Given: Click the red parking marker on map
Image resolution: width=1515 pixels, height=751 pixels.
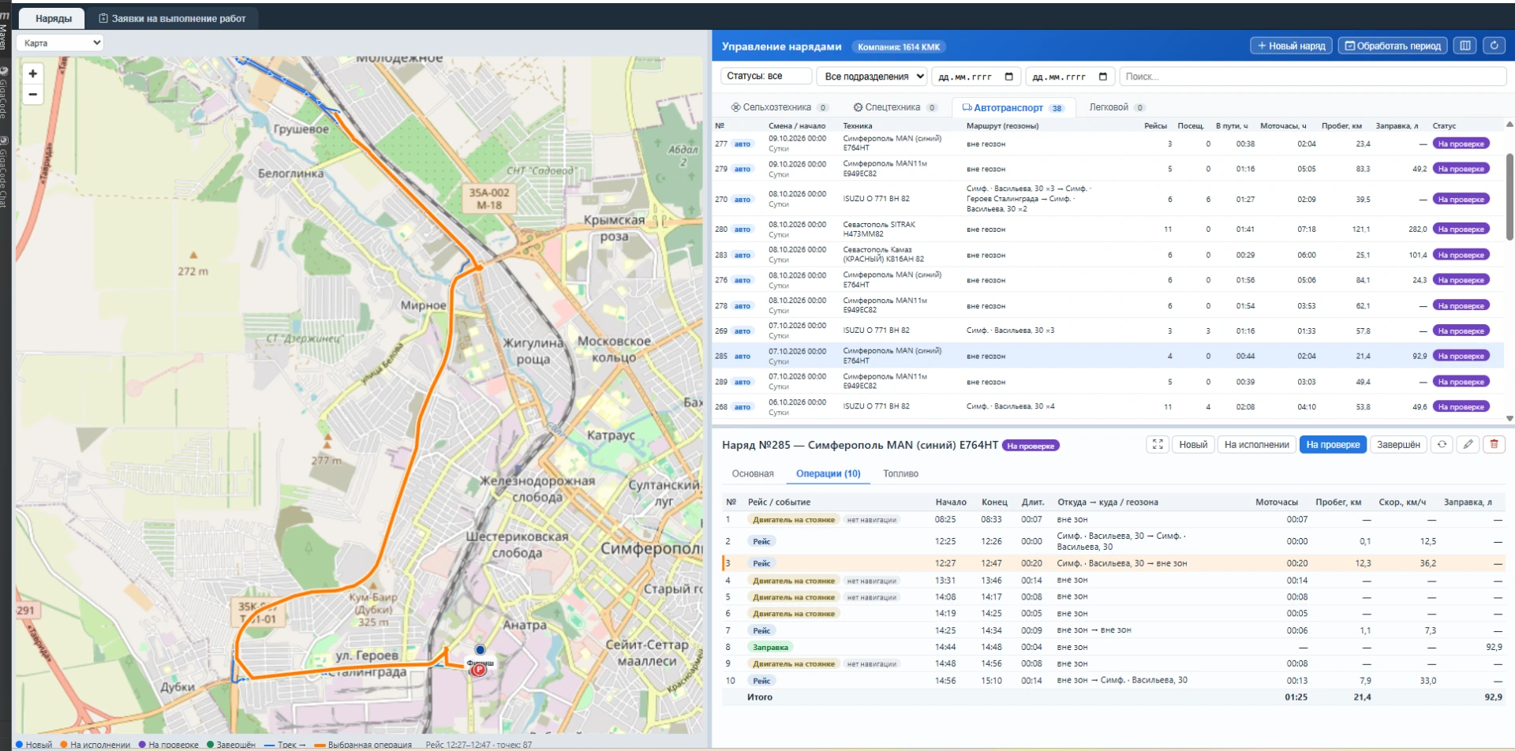Looking at the screenshot, I should 478,670.
